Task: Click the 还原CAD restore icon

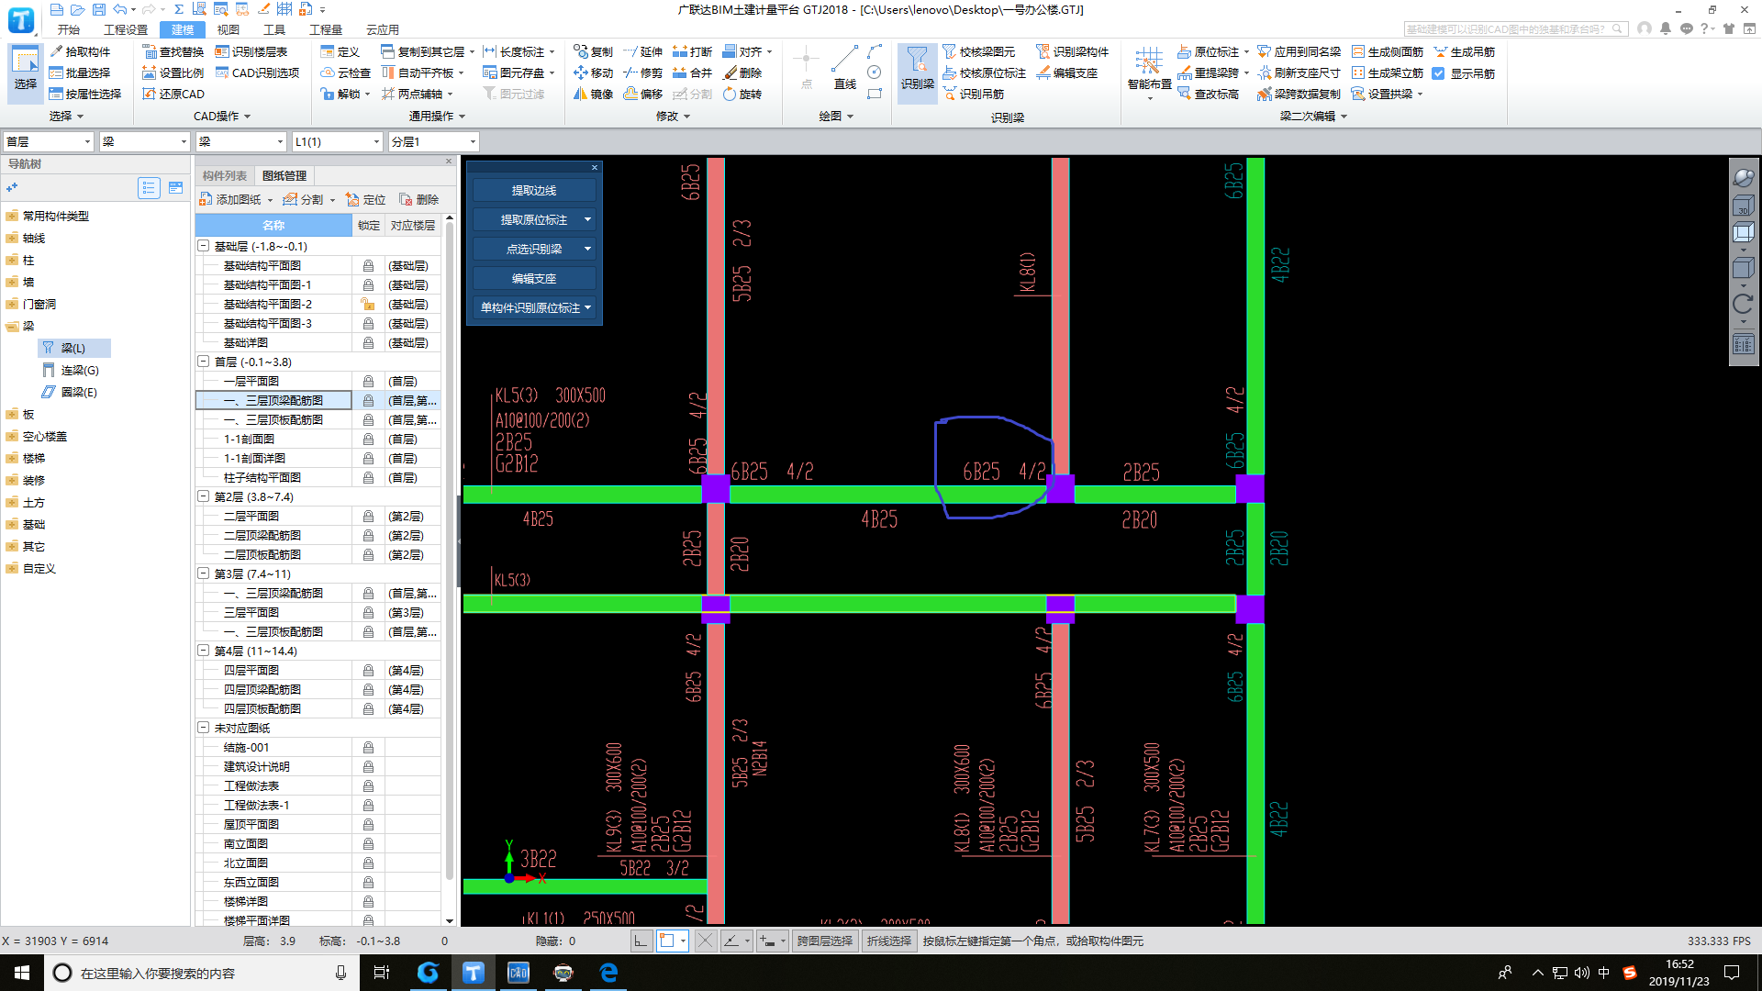Action: tap(151, 95)
